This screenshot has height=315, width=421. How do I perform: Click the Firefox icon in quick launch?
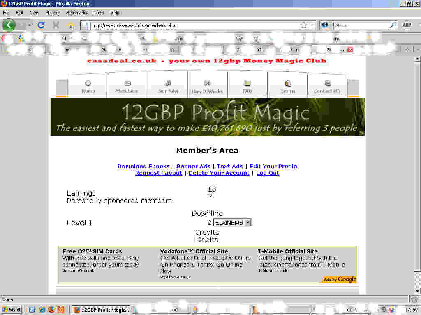51,310
